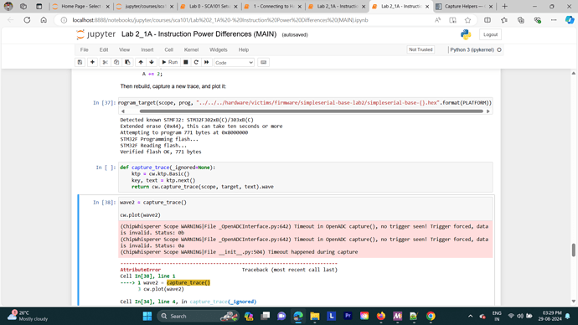Open the Edit menu
Viewport: 578px width, 325px height.
pyautogui.click(x=104, y=49)
